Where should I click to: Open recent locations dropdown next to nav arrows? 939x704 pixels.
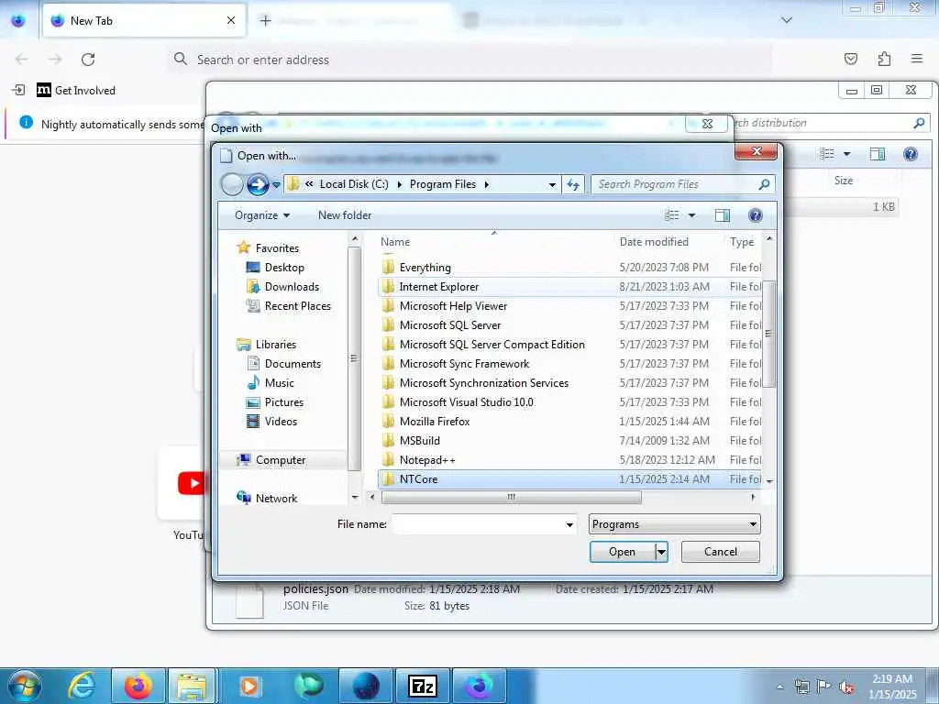276,185
